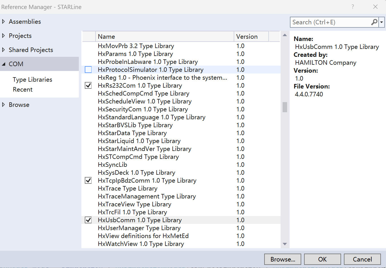Expand the Assemblies section
This screenshot has height=268, width=386.
click(x=4, y=21)
